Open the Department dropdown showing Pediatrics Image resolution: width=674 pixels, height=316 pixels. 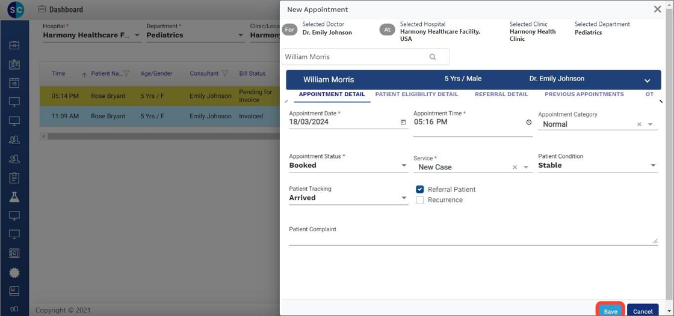tap(196, 35)
